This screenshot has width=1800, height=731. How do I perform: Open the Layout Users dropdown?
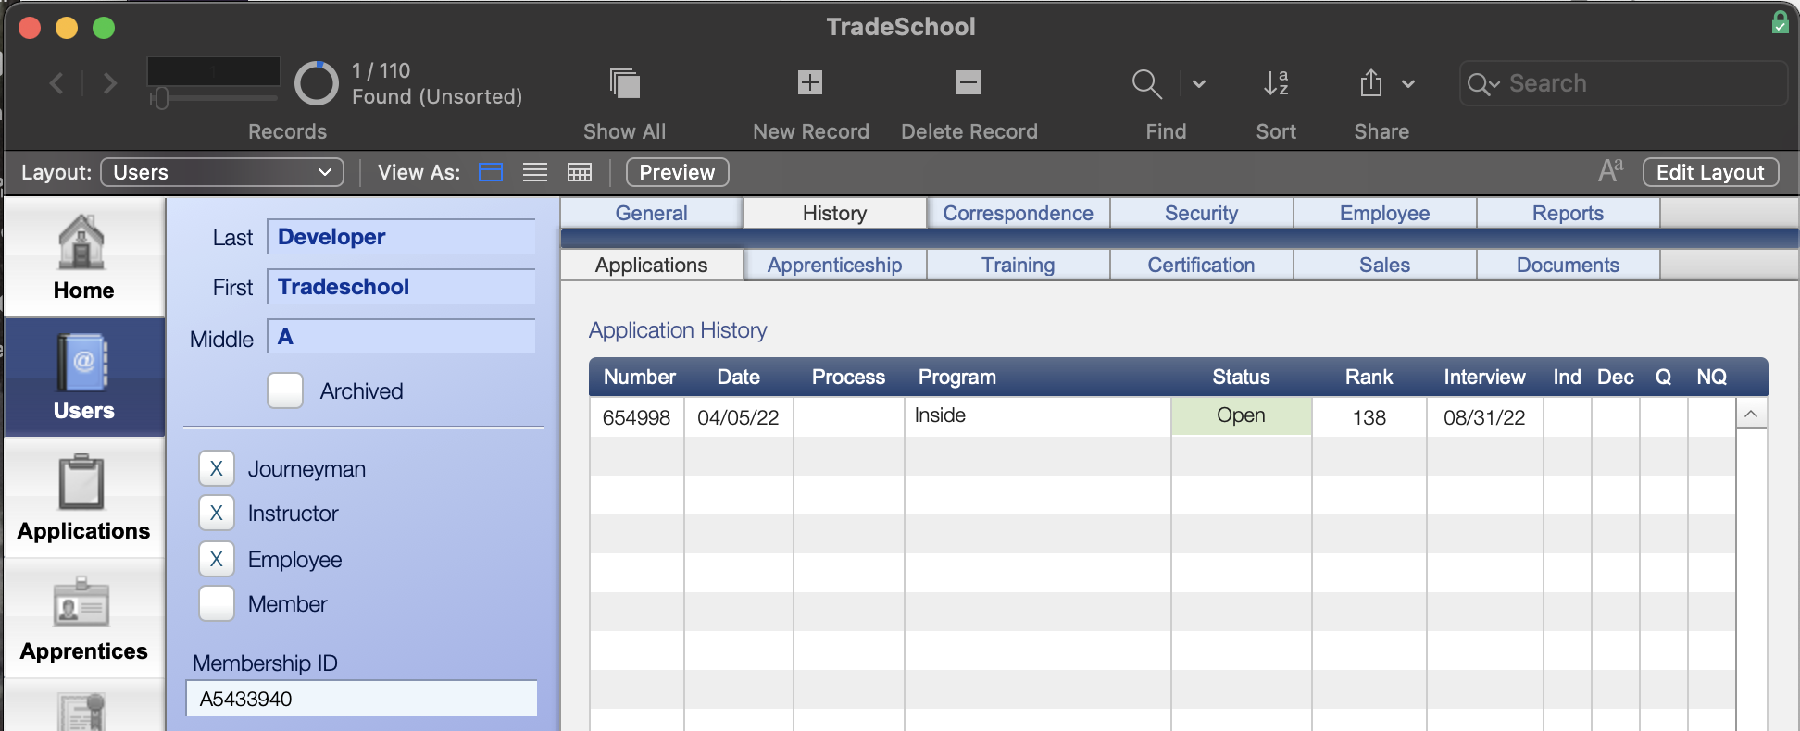[222, 172]
